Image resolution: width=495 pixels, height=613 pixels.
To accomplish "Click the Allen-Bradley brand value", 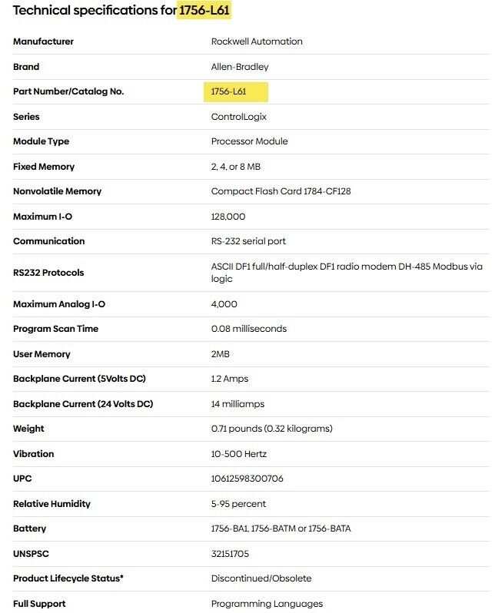I will tap(240, 67).
